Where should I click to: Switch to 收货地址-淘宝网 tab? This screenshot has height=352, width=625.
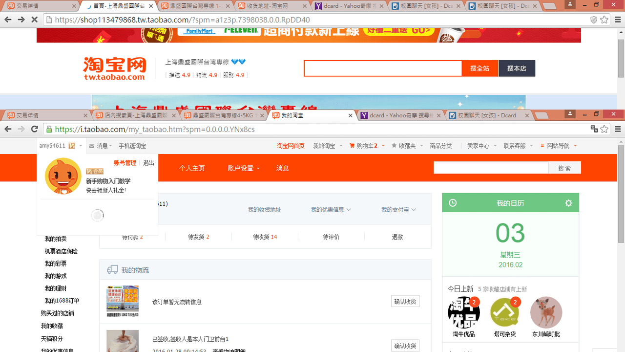[x=272, y=6]
